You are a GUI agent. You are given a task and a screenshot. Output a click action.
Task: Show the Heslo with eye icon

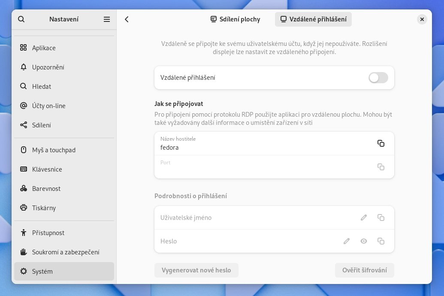click(364, 241)
